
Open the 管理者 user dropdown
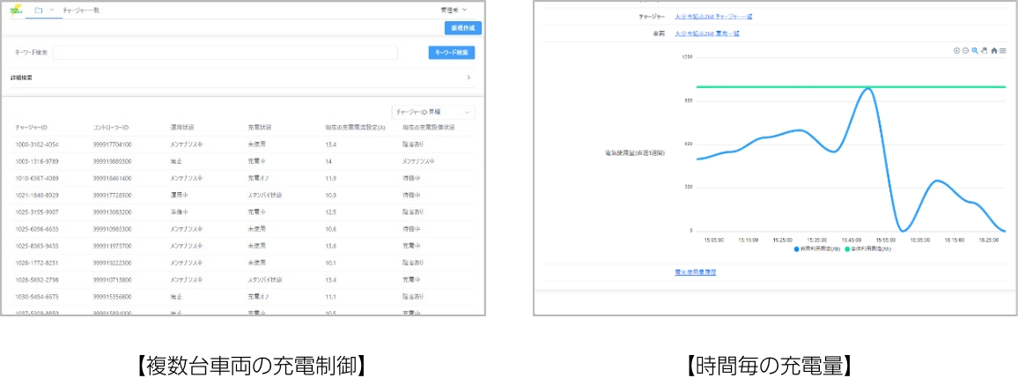click(x=454, y=10)
